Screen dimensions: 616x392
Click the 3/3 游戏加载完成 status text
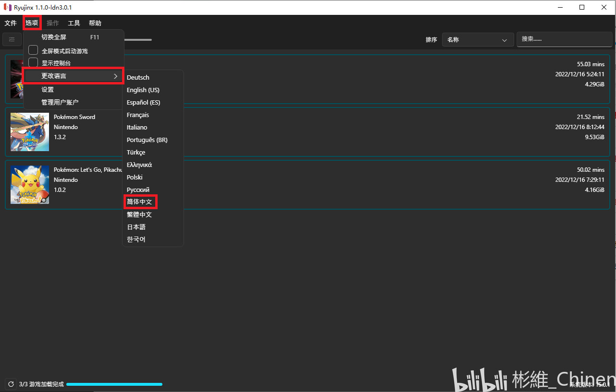click(x=41, y=384)
